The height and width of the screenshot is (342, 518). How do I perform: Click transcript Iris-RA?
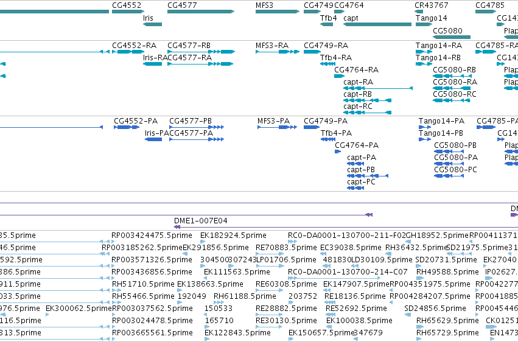point(152,64)
